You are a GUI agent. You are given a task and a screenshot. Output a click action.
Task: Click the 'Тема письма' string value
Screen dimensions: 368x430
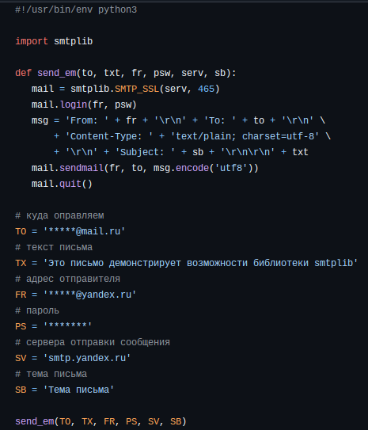click(78, 390)
